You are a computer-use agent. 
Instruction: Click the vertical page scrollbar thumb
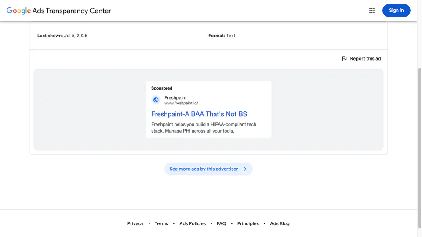pos(419,148)
